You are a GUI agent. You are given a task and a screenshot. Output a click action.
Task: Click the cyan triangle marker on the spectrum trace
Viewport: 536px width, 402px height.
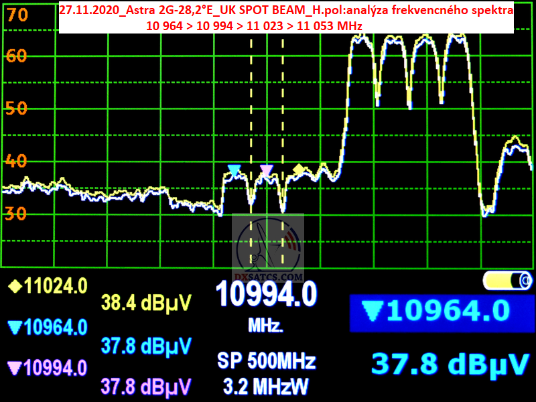pos(234,170)
